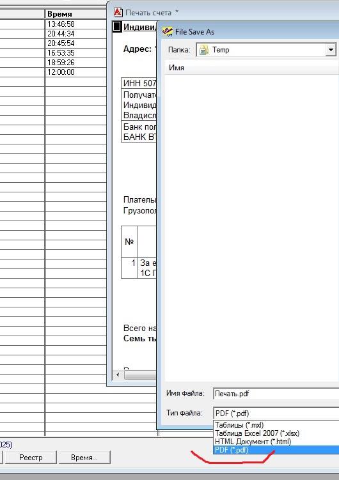Click the File Save As dialog icon

click(168, 31)
